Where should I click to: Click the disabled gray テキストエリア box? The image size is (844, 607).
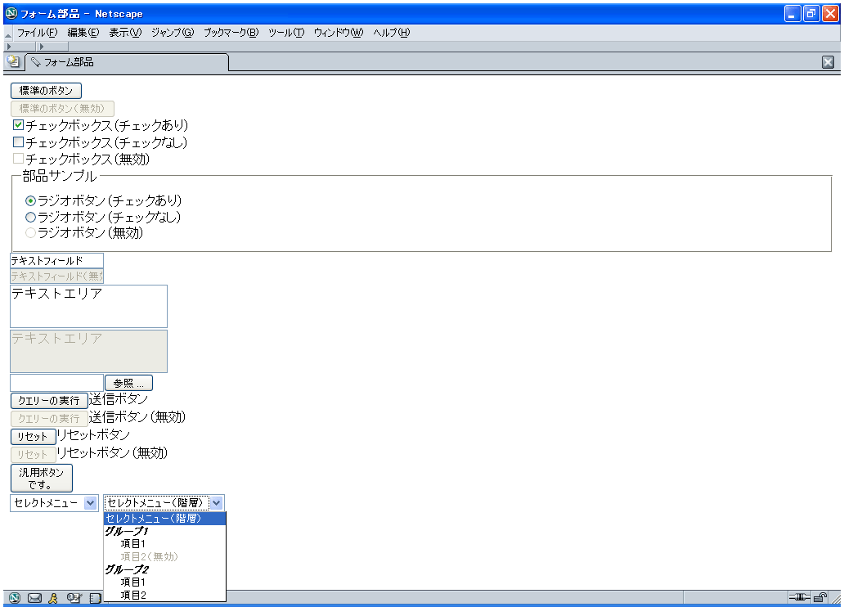coord(89,351)
